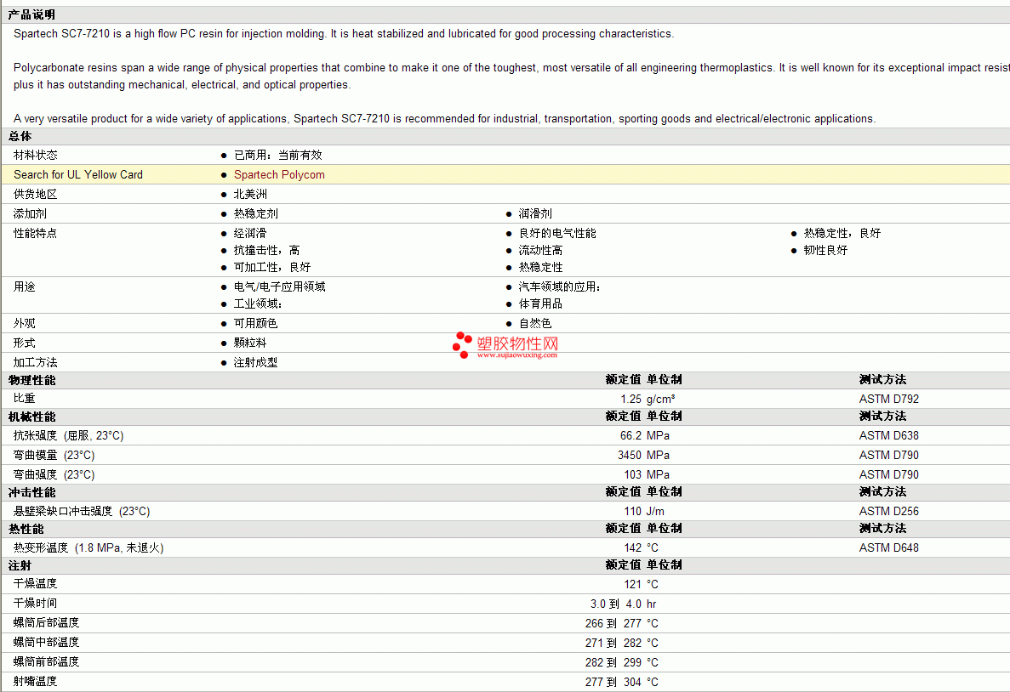The height and width of the screenshot is (692, 1010).
Task: Click the 螺筒中部温度 row label
Action: pyautogui.click(x=47, y=642)
